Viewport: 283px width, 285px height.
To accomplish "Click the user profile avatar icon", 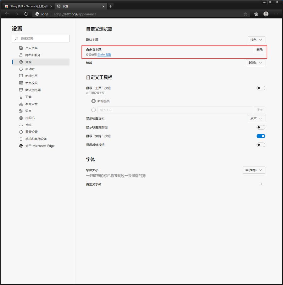I will (x=266, y=14).
